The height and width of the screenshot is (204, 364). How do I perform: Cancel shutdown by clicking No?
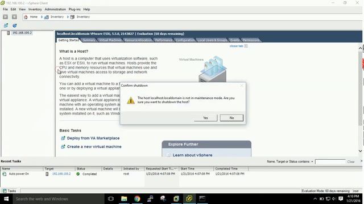[231, 118]
